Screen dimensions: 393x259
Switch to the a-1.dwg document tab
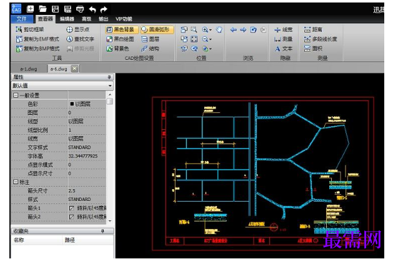coord(29,69)
